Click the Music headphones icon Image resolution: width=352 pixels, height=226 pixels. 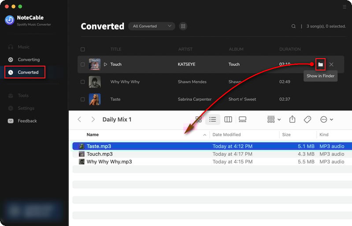coord(11,47)
